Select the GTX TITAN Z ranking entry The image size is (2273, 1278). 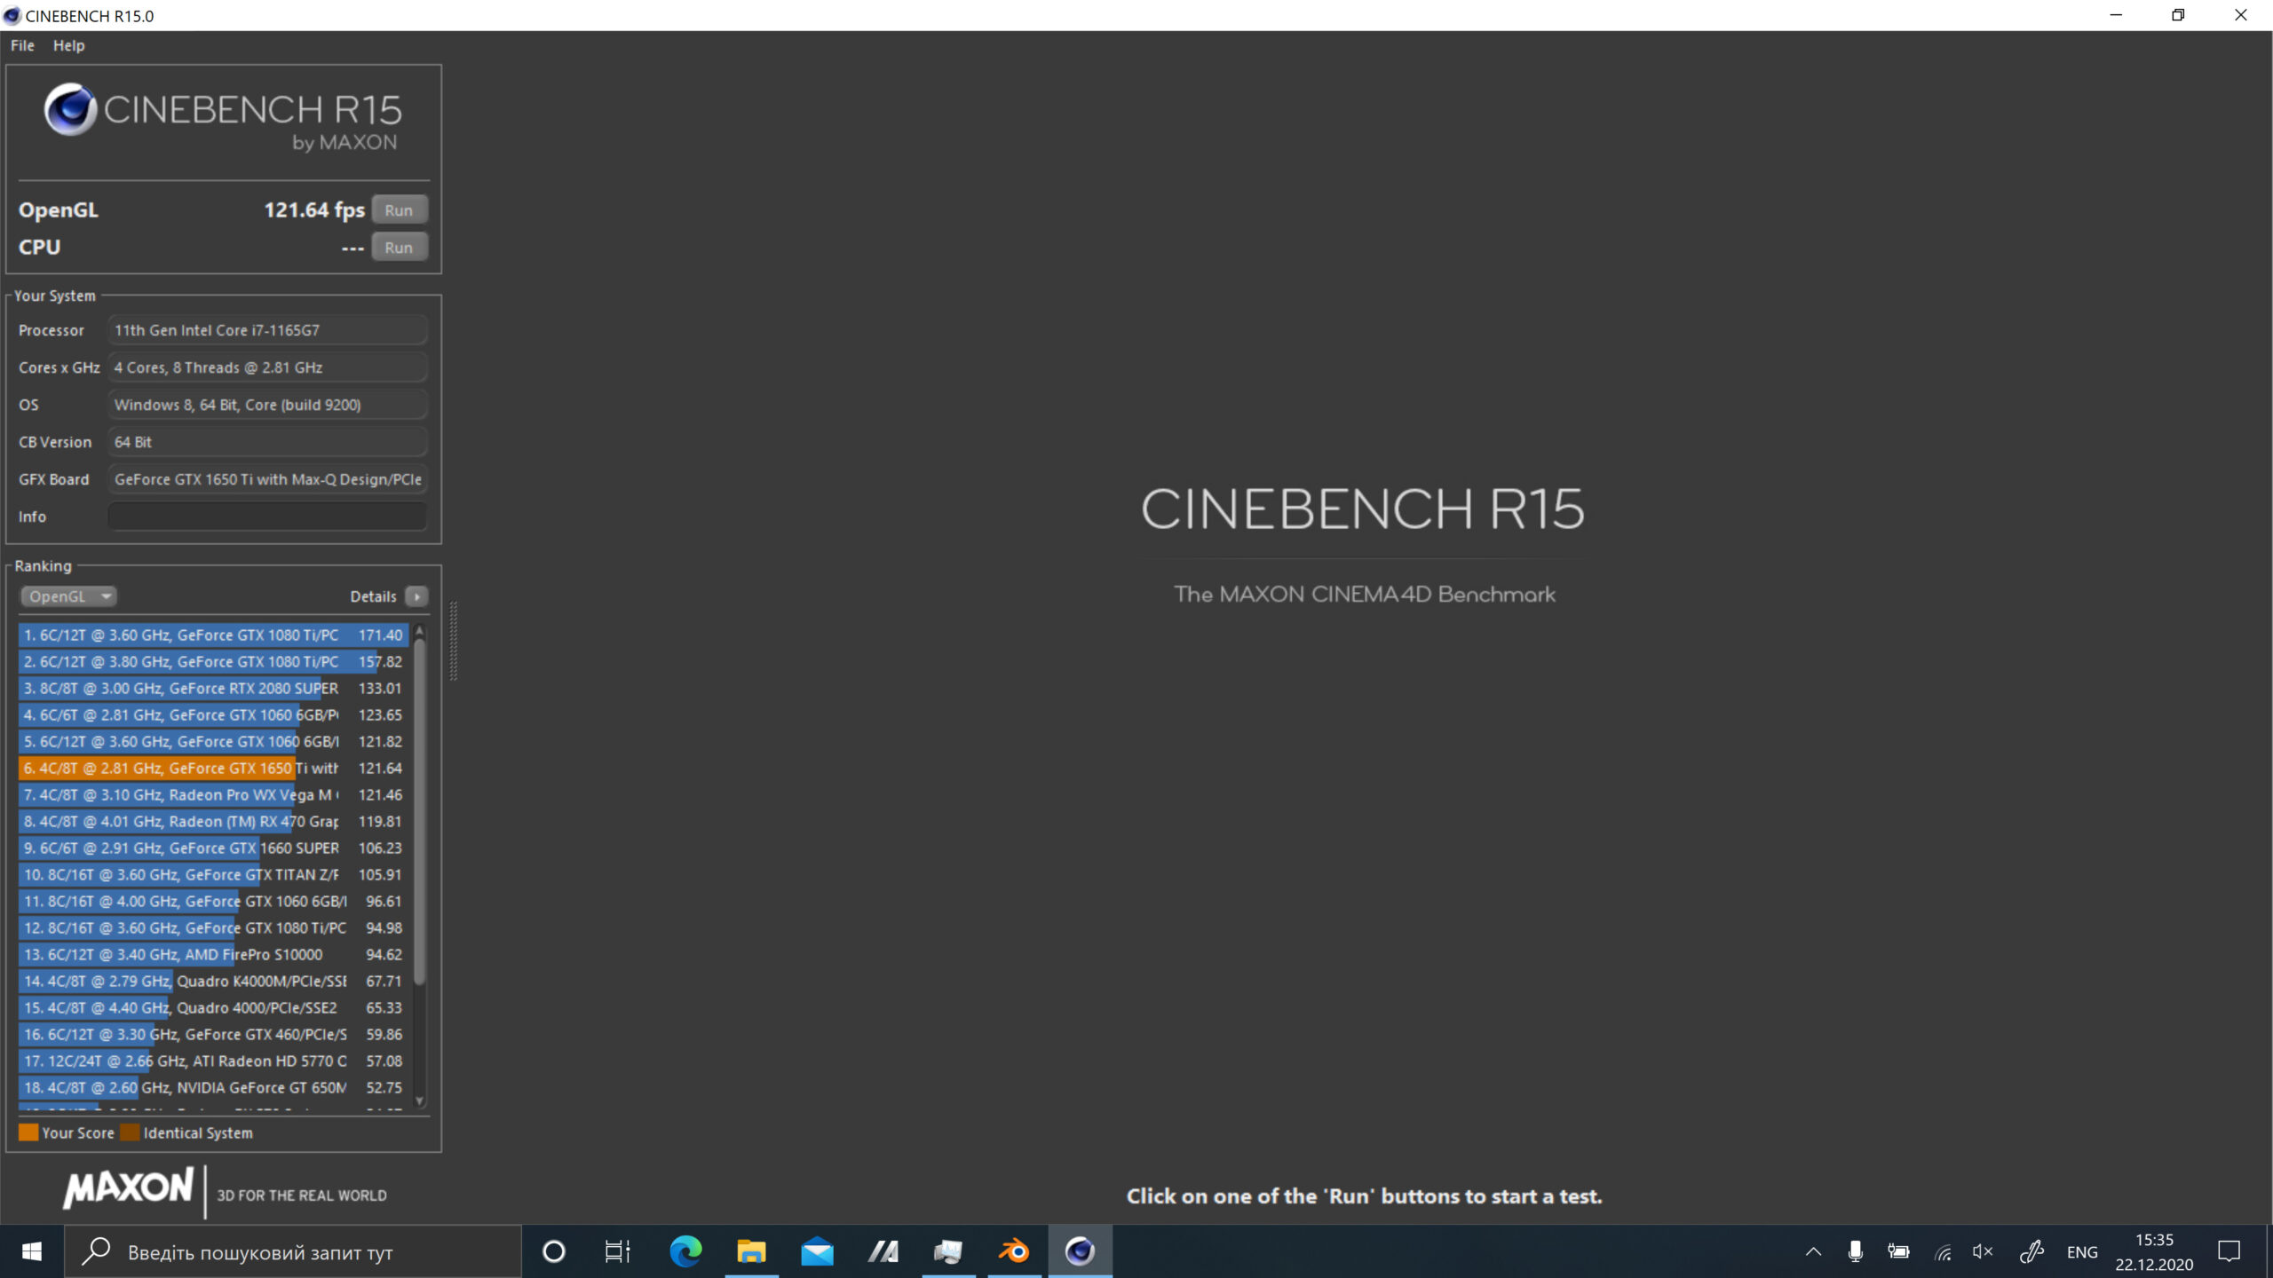click(x=213, y=875)
